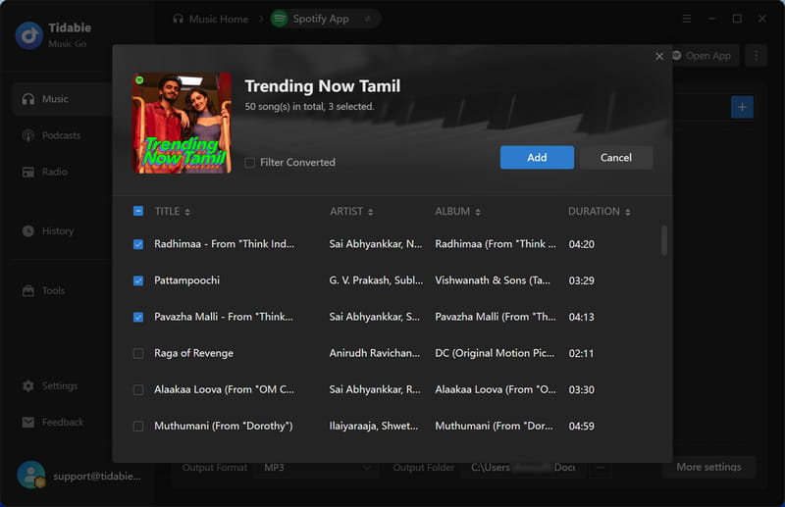Open the Radio sidebar icon

[x=28, y=173]
